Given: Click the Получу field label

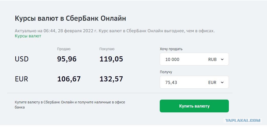Looking at the screenshot, I should 166,72.
